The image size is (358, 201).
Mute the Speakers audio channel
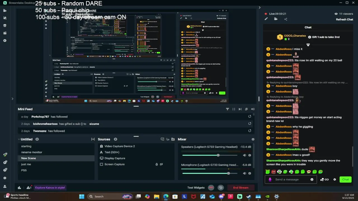pos(244,155)
